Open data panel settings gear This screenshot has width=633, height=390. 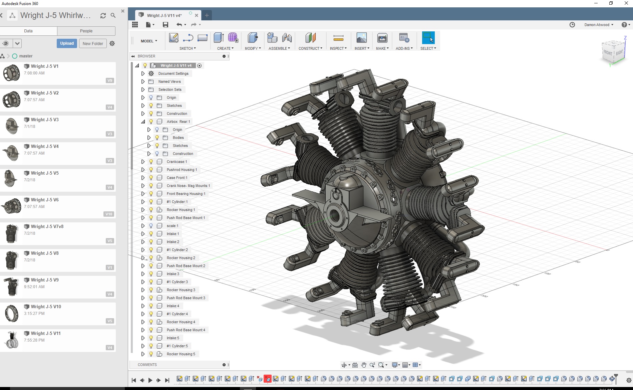tap(112, 43)
